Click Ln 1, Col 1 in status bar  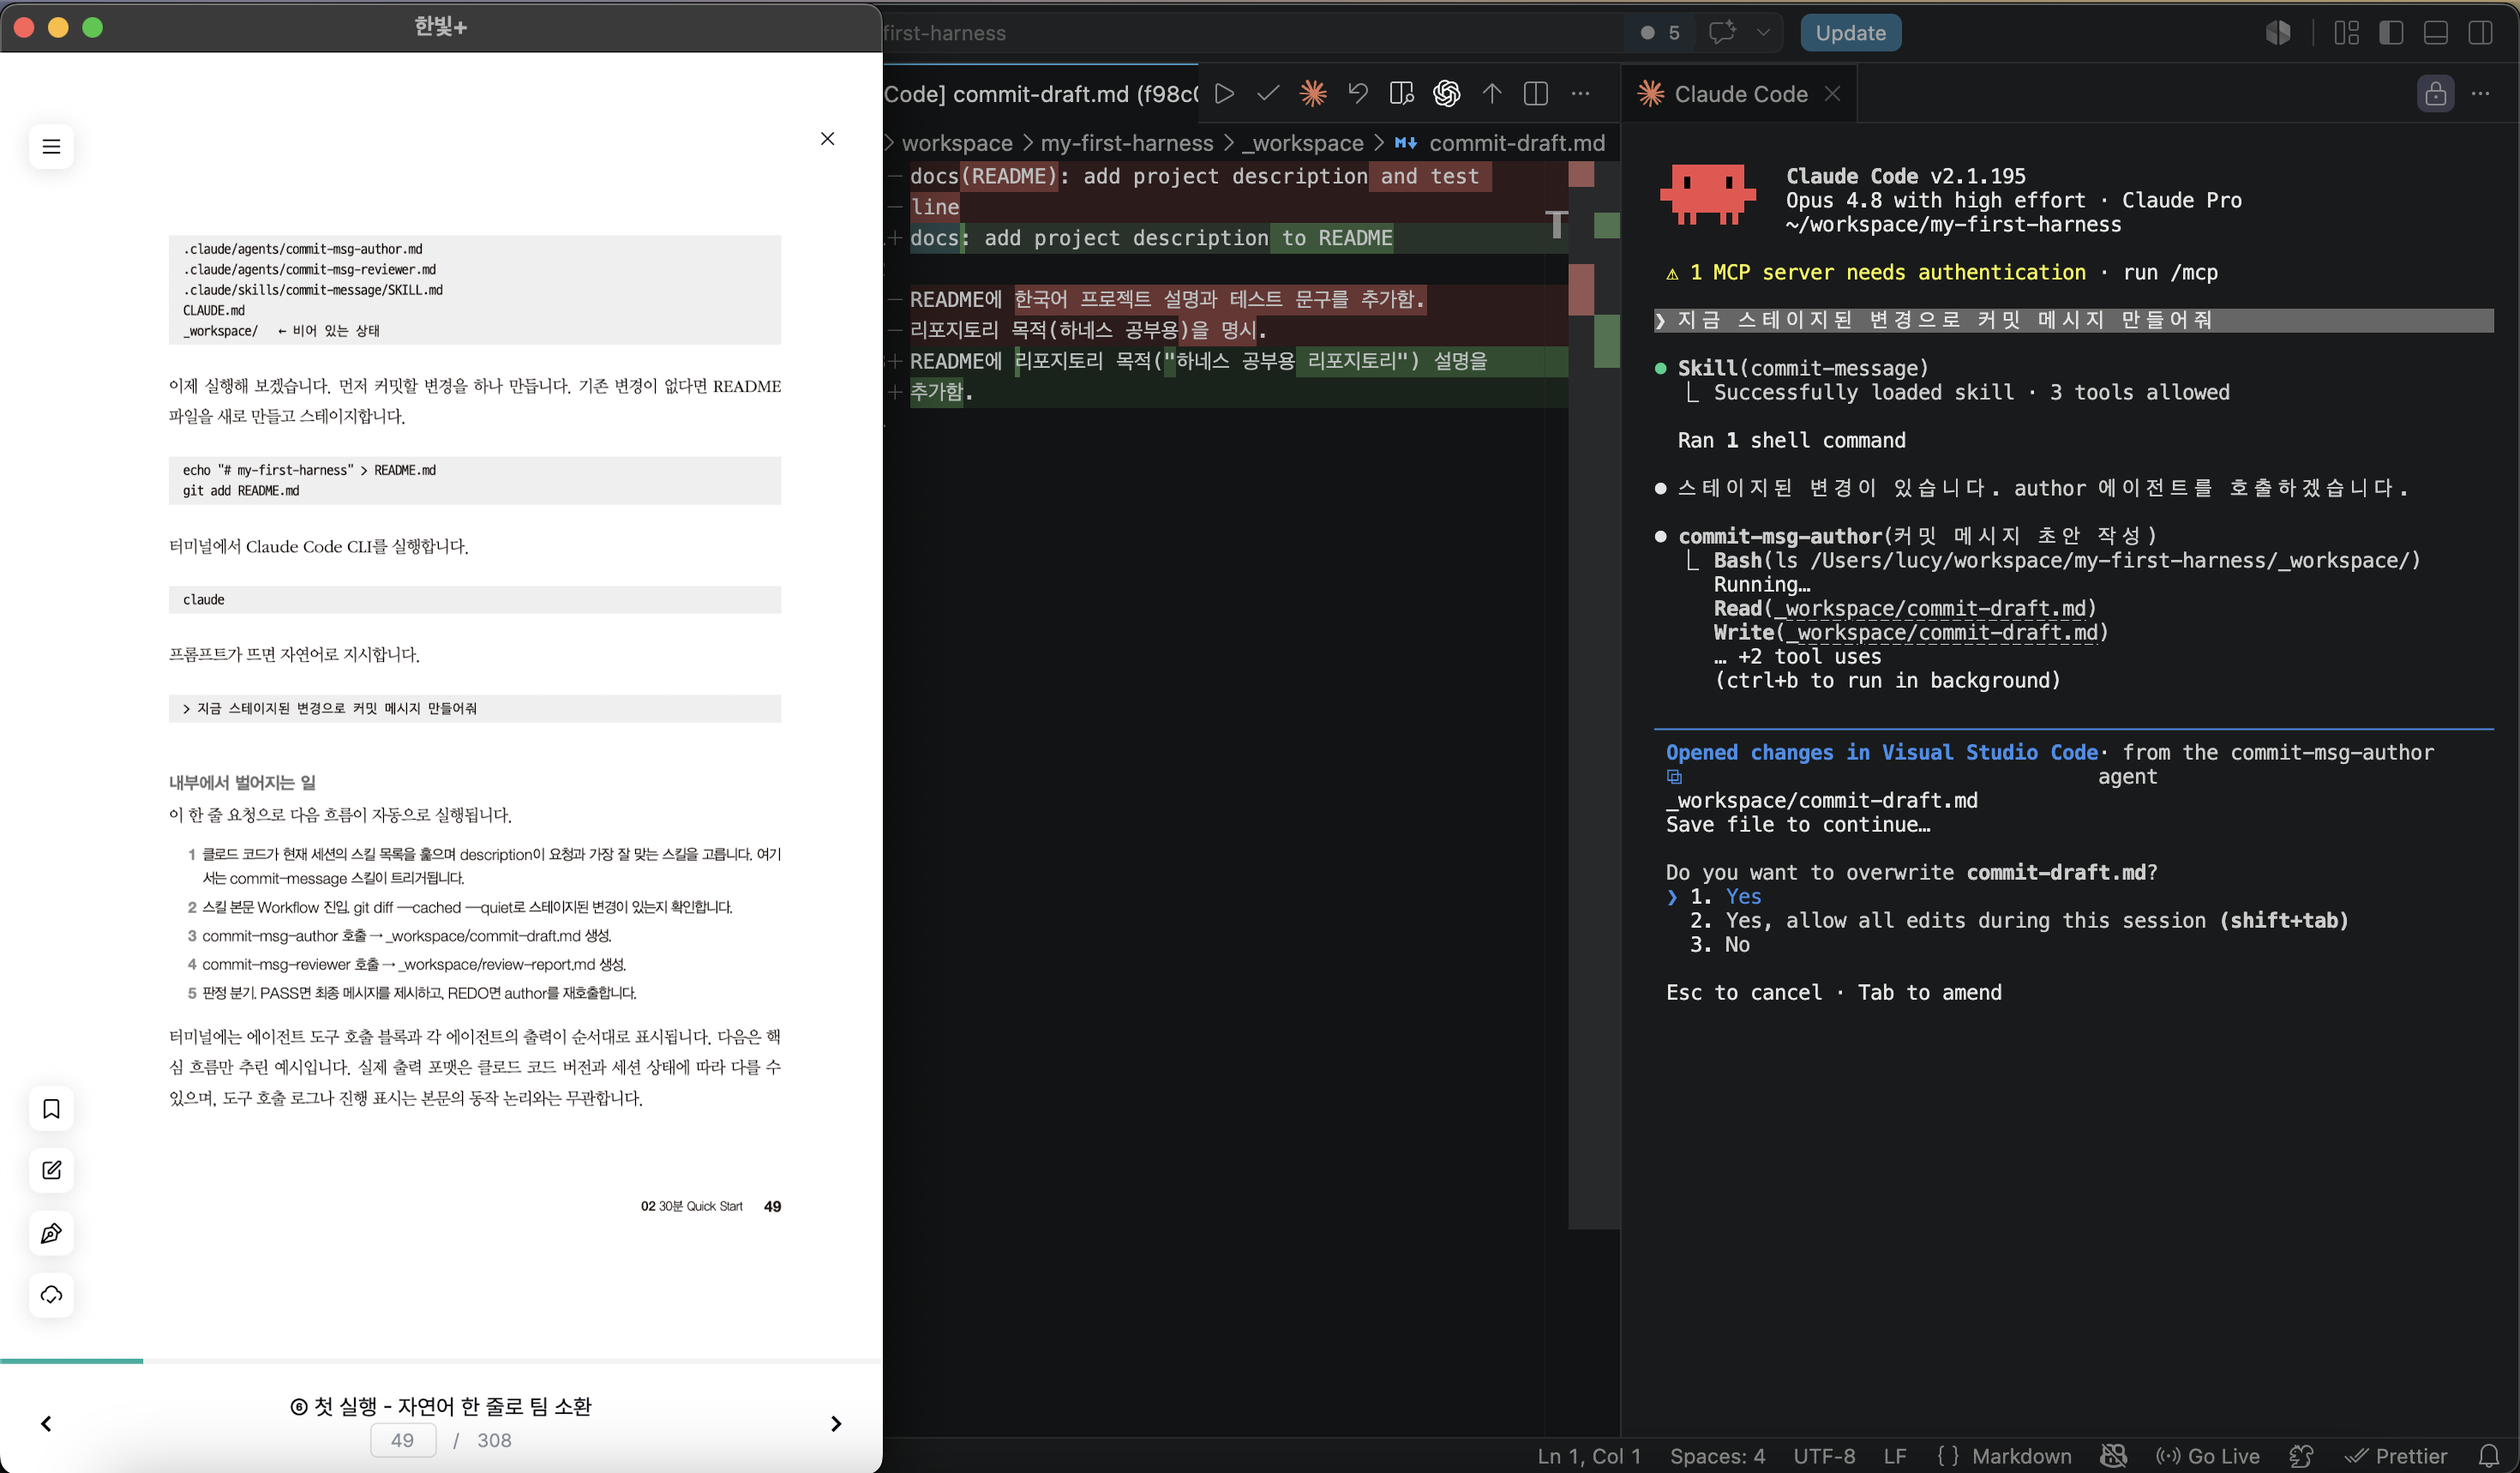[1589, 1456]
